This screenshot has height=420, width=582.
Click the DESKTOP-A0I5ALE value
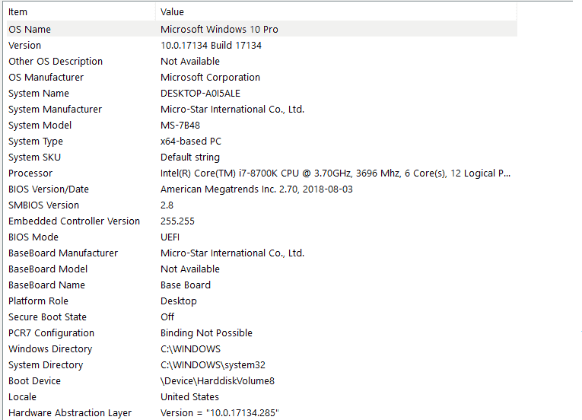(200, 94)
